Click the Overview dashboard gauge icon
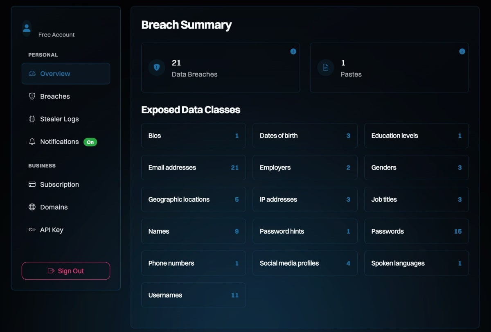 click(32, 74)
